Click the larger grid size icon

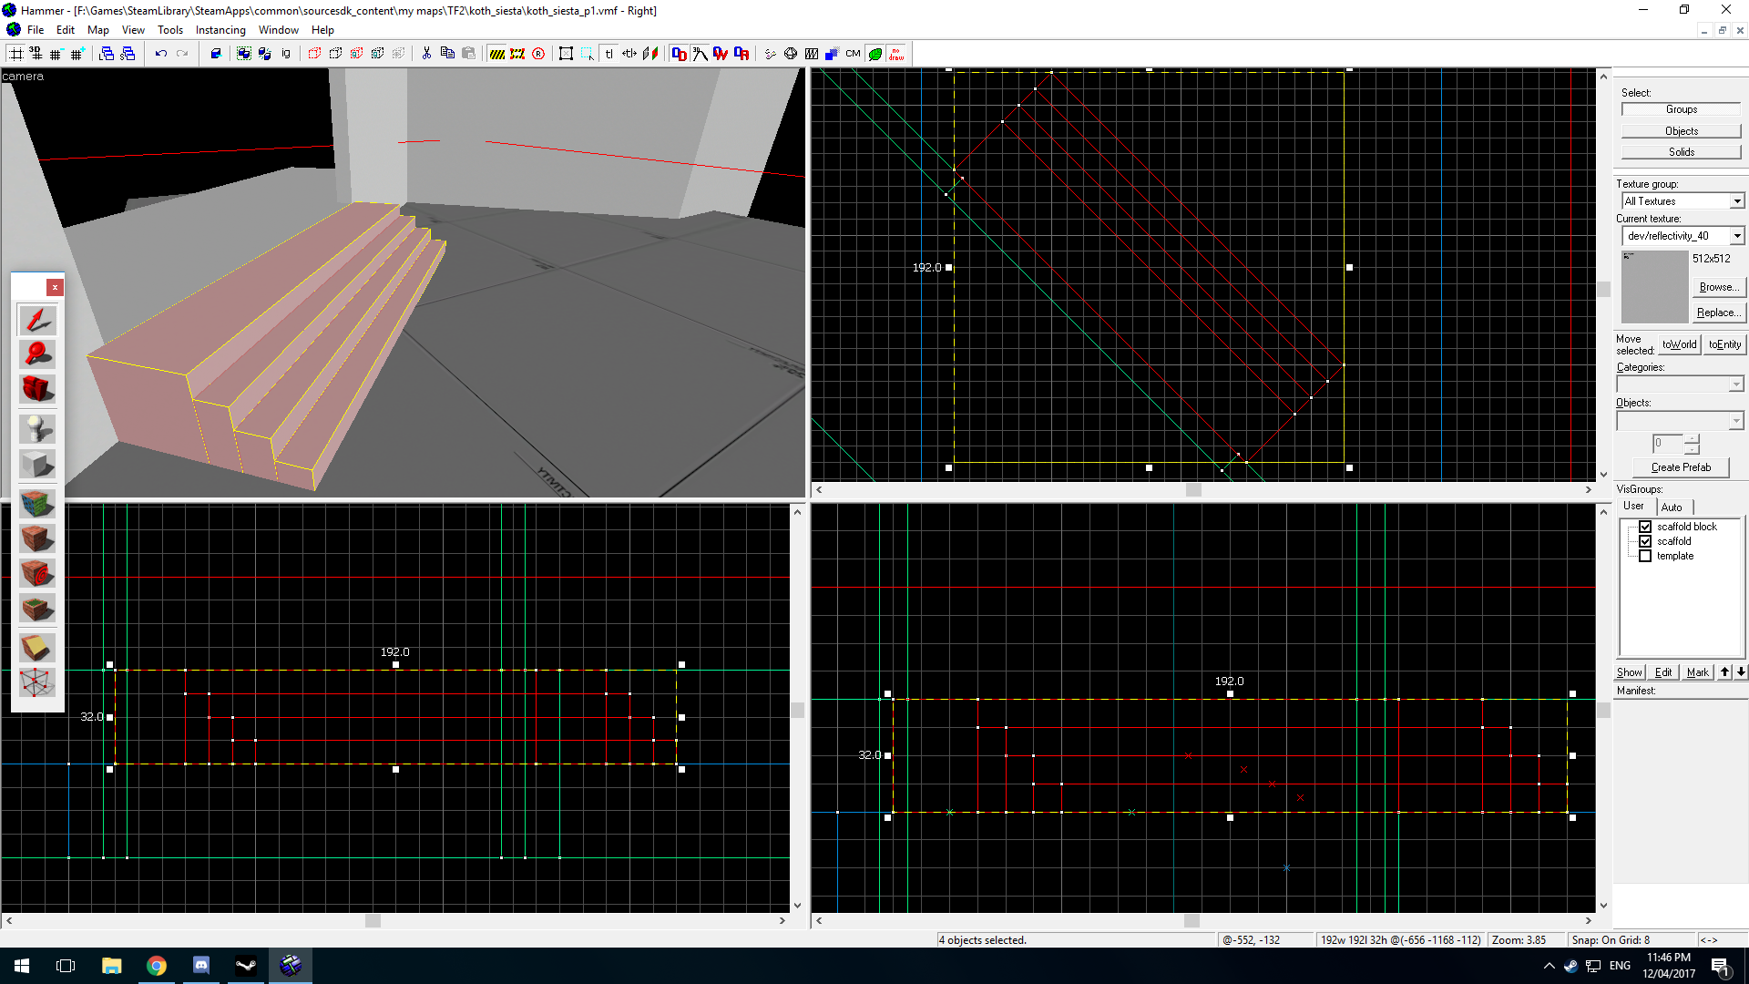[x=77, y=54]
